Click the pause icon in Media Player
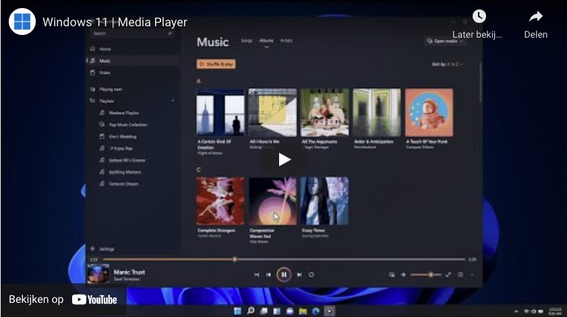Viewport: 567px width, 317px height. (284, 275)
